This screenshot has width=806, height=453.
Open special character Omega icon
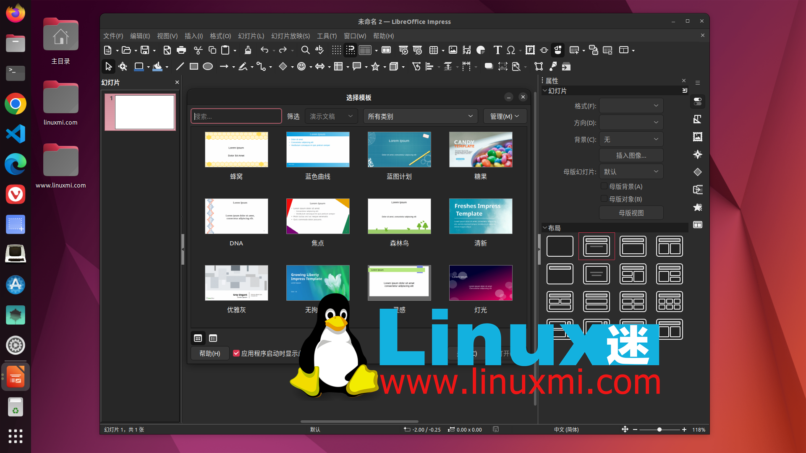511,50
